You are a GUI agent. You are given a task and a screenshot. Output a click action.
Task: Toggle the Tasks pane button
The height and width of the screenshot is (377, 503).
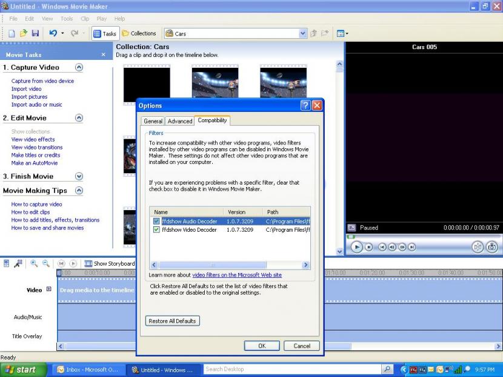tap(104, 33)
